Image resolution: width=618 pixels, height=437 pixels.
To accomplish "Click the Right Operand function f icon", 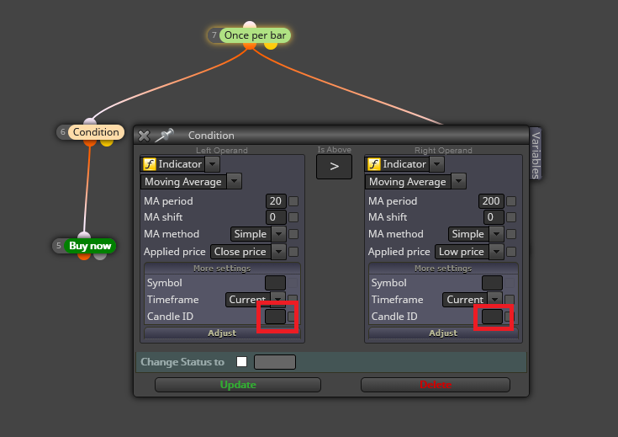I will pos(373,164).
